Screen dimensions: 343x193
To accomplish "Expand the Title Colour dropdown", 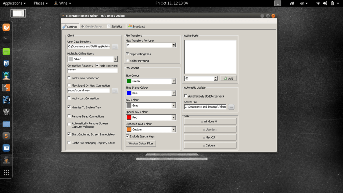I will point(174,81).
